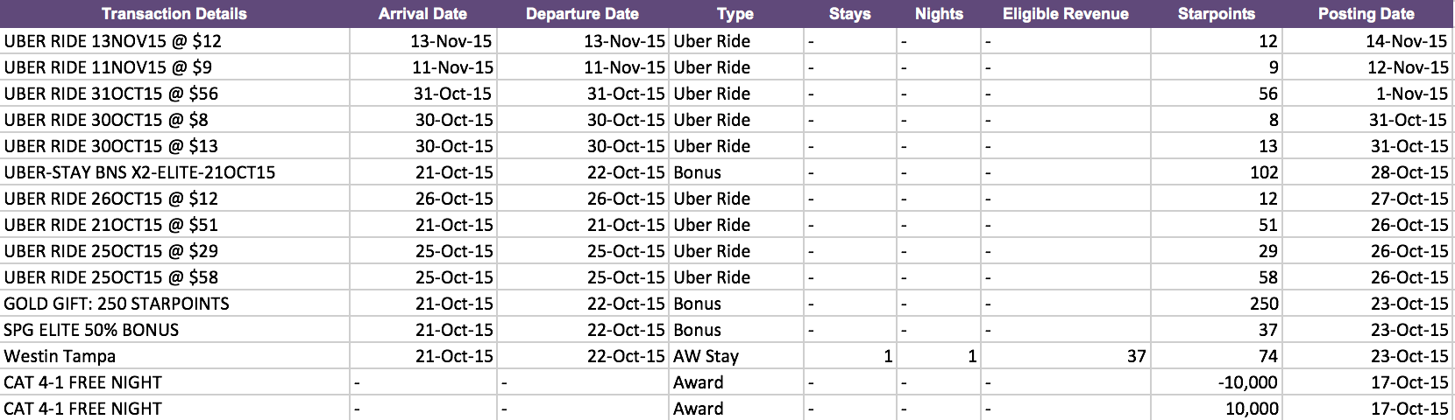Select the Eligible Revenue header cell
1455x420 pixels.
1066,14
